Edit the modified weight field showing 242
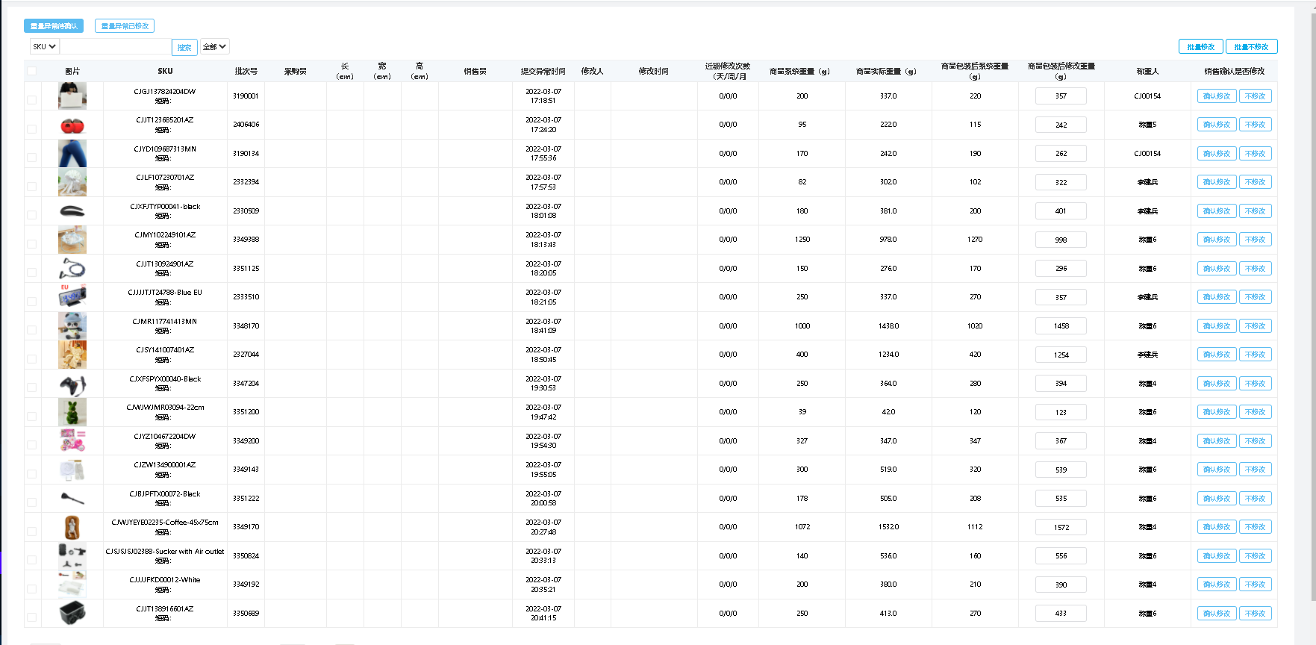1316x645 pixels. [x=1061, y=125]
